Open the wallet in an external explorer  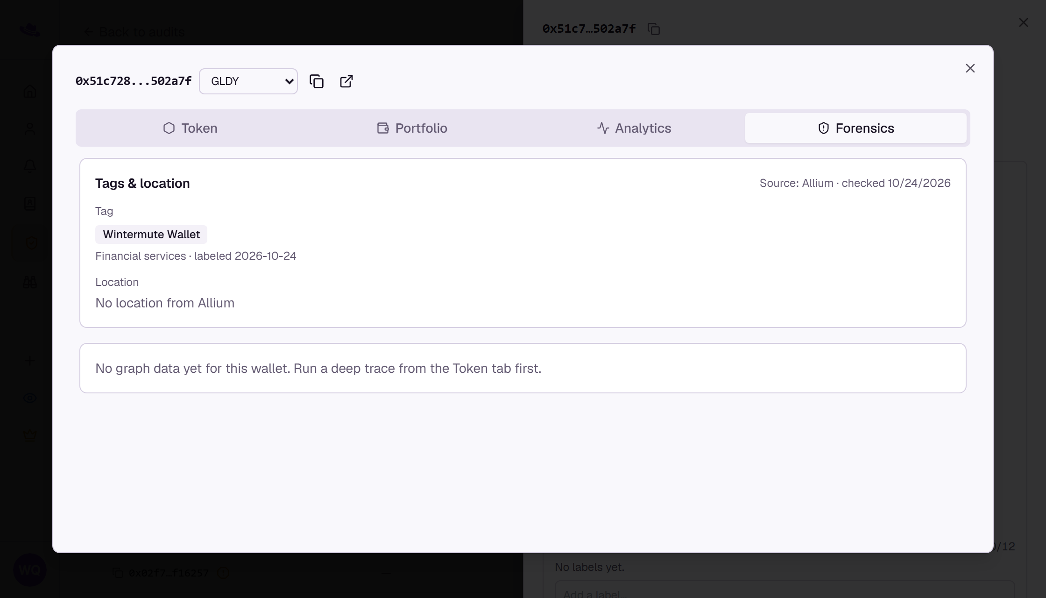[346, 81]
